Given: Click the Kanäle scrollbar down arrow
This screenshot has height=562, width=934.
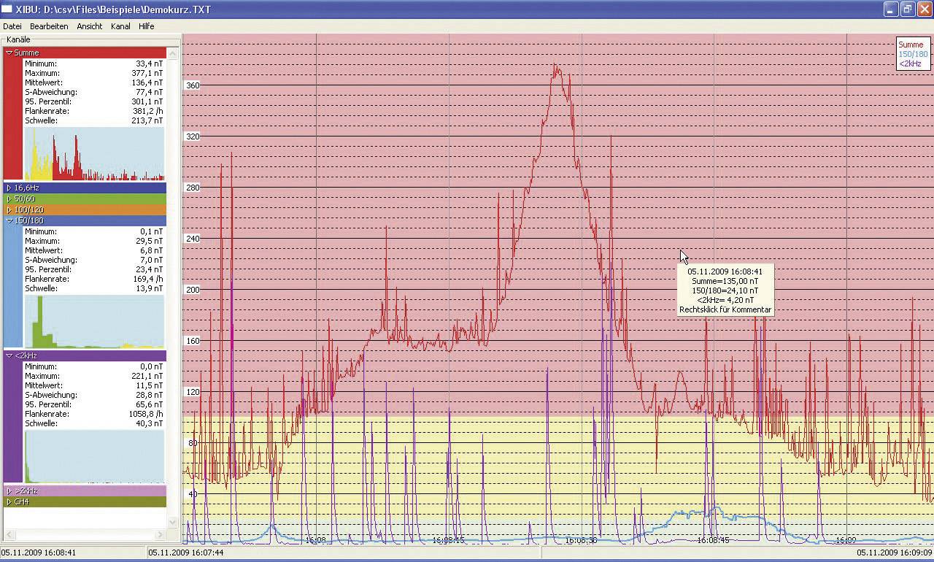Looking at the screenshot, I should pyautogui.click(x=172, y=522).
